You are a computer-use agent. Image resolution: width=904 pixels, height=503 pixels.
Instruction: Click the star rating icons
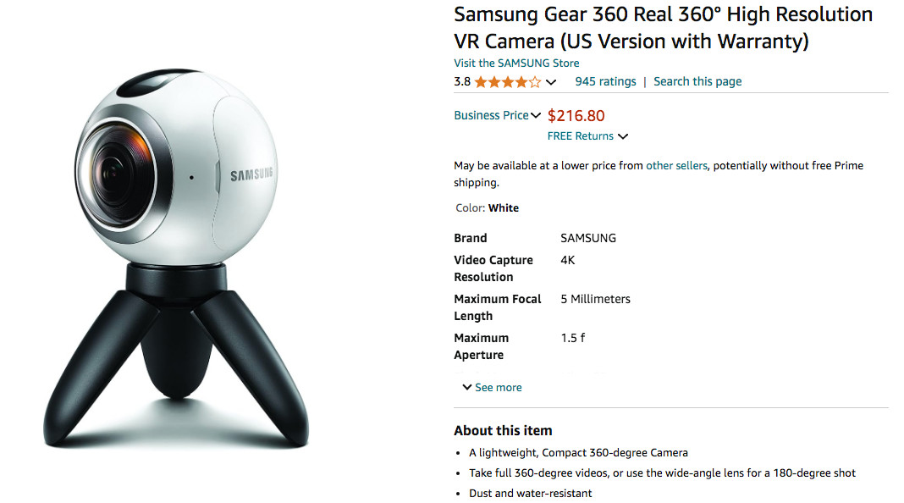click(508, 82)
